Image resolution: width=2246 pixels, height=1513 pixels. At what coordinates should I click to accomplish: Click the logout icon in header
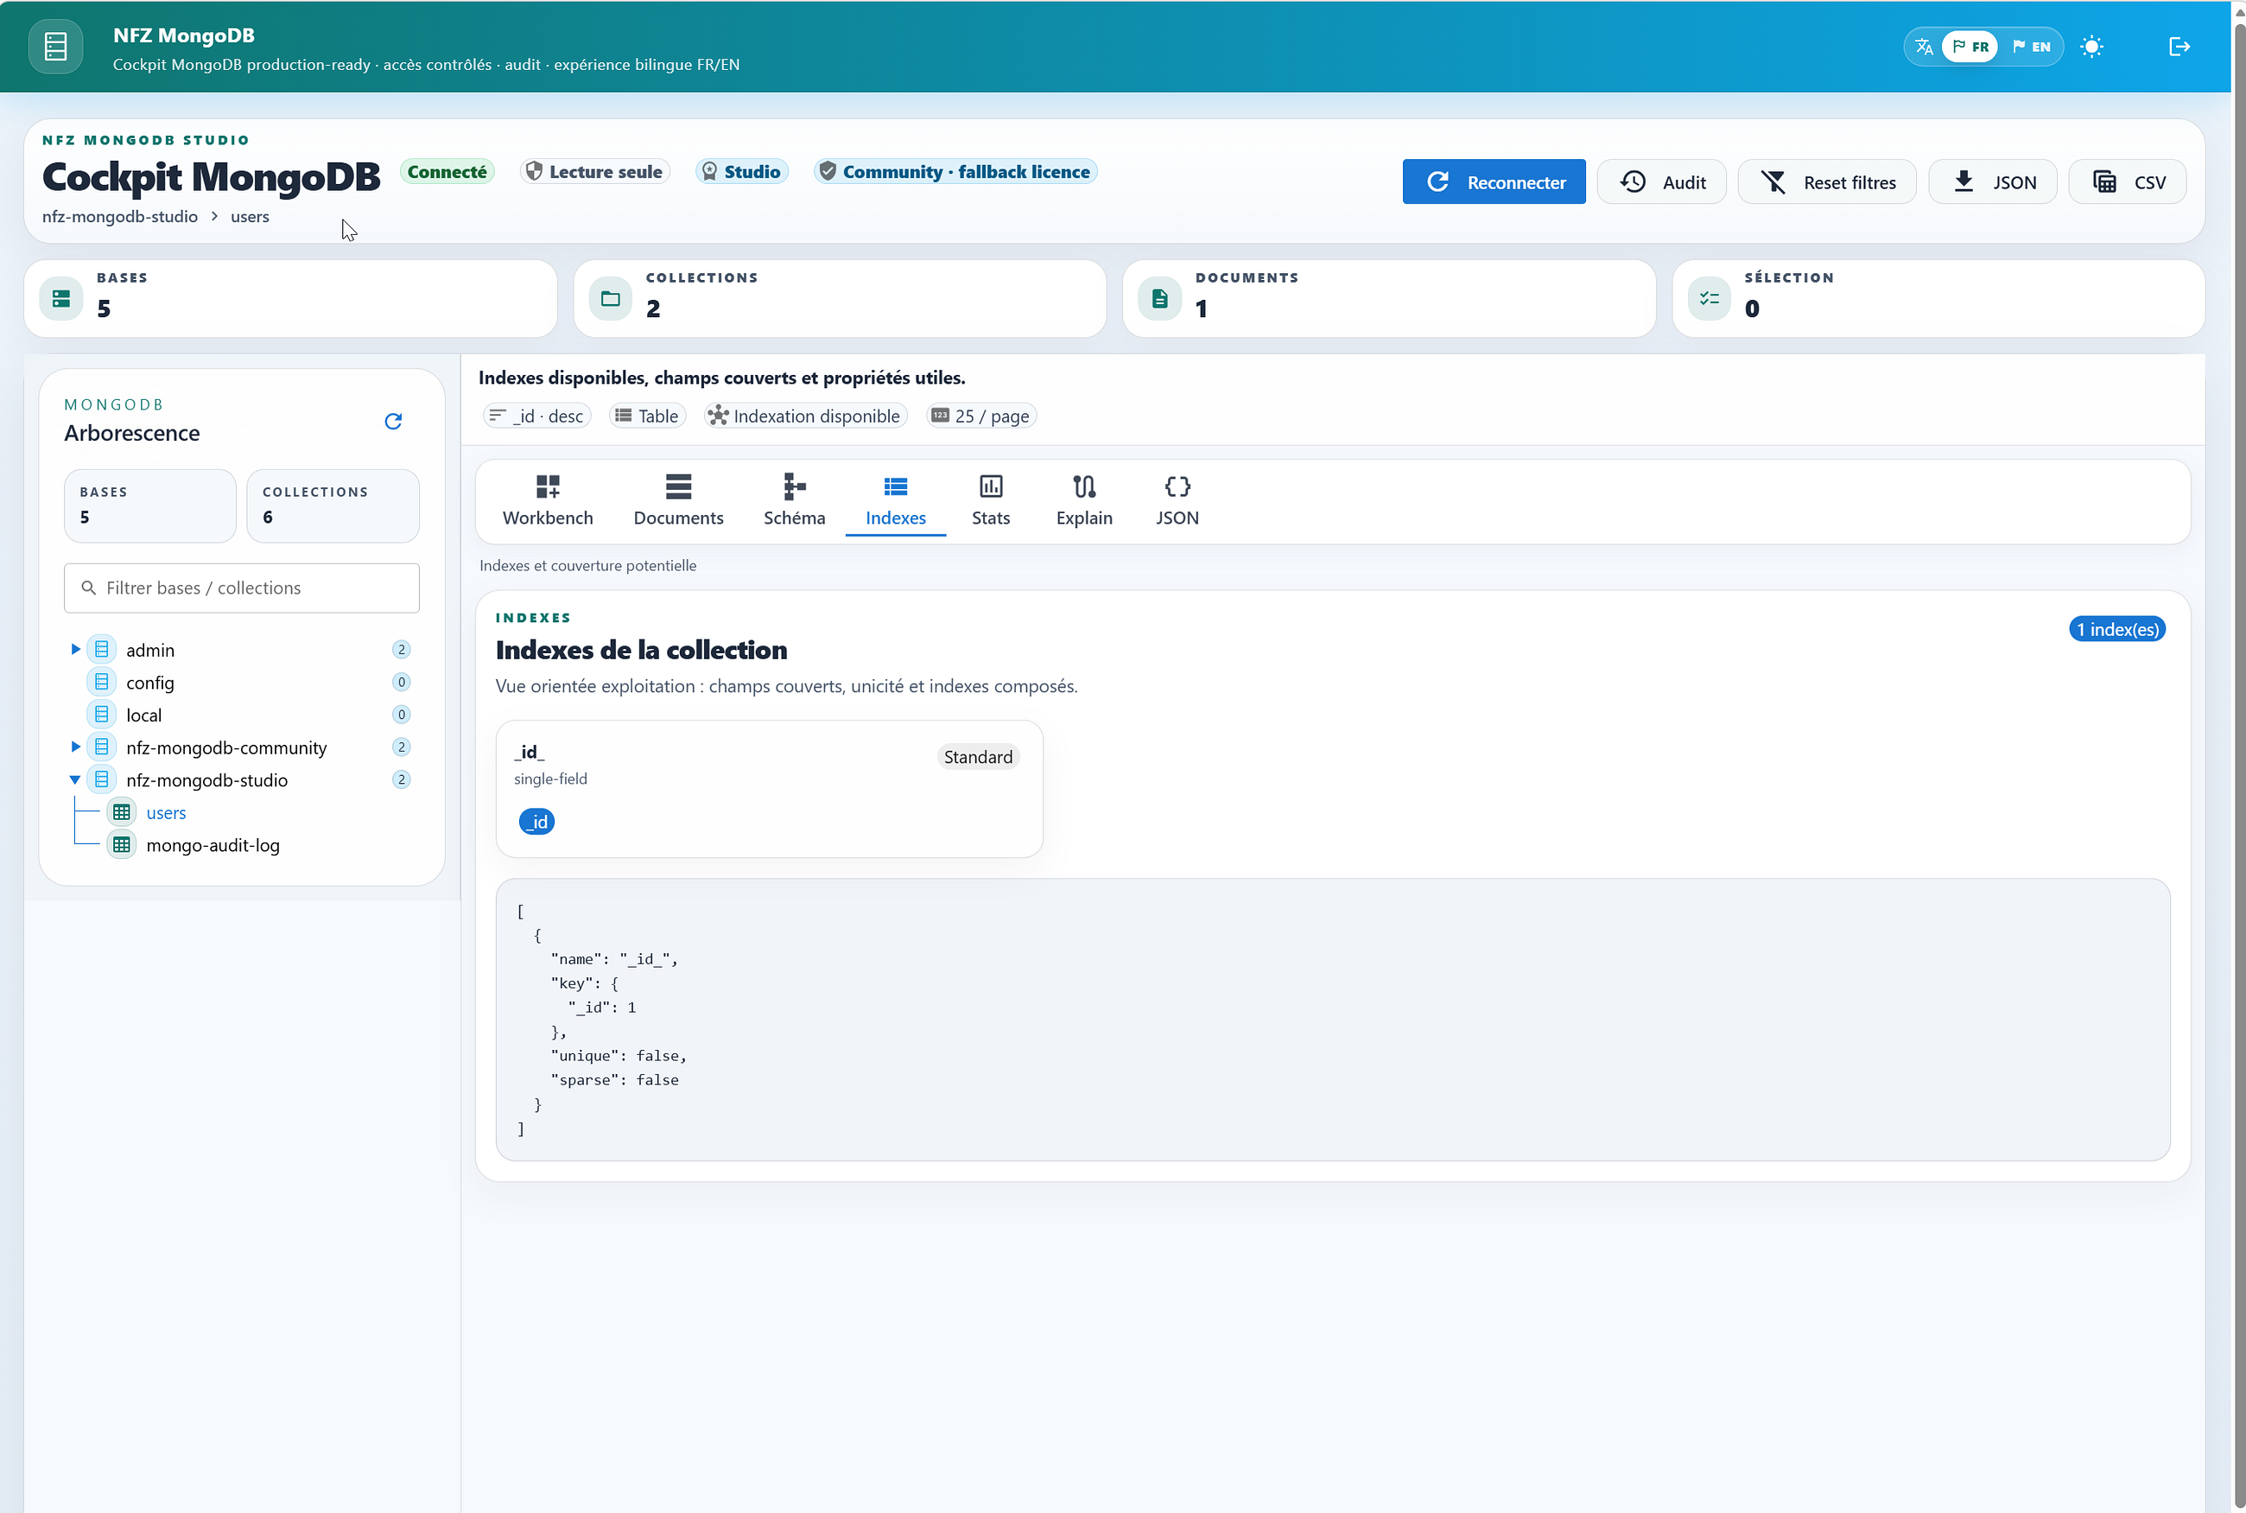(x=2179, y=47)
